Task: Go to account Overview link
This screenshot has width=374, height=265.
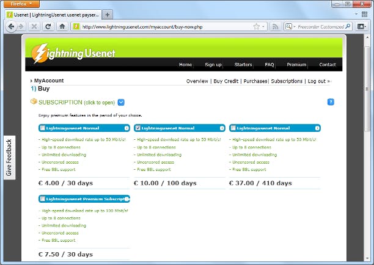Action: pos(197,81)
